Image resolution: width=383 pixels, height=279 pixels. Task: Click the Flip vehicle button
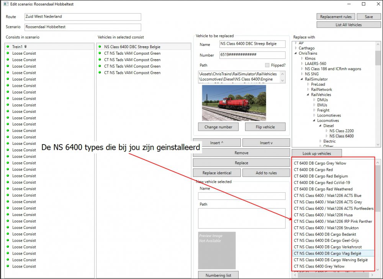(x=265, y=127)
